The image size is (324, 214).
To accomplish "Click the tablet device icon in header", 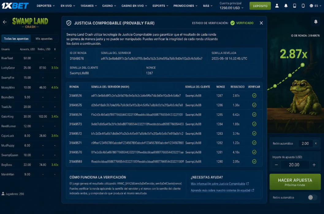I will pos(295,6).
